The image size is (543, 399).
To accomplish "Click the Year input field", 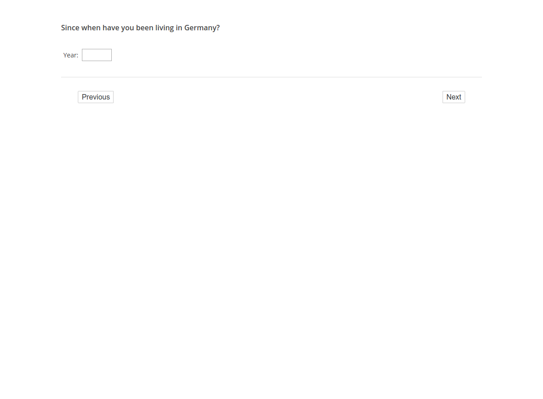I will pyautogui.click(x=96, y=55).
